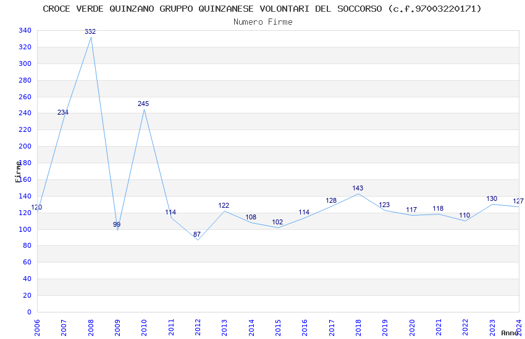Select the 99 data label for 2009
The height and width of the screenshot is (339, 525).
[x=117, y=224]
